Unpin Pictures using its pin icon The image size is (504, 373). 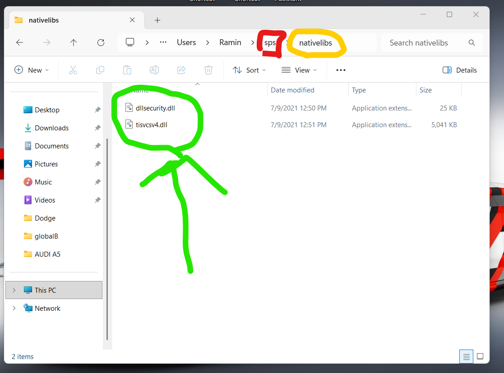click(x=98, y=164)
